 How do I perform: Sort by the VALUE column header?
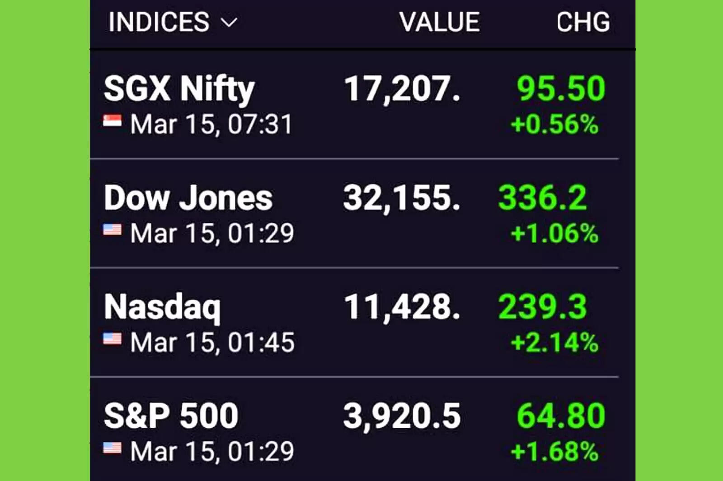(x=439, y=22)
